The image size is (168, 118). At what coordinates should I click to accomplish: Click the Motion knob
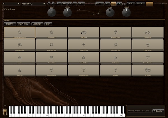click(67, 13)
